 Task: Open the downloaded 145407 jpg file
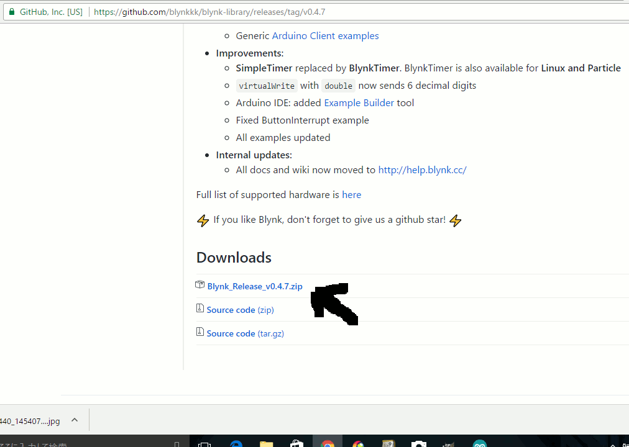coord(30,422)
